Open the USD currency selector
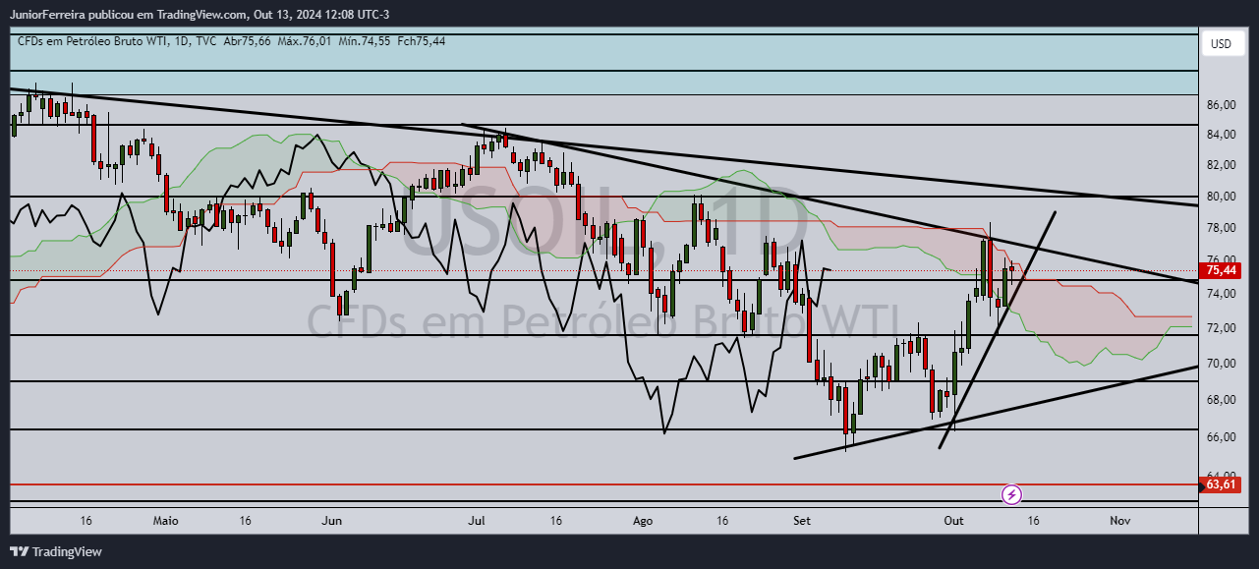The image size is (1259, 569). click(1221, 44)
